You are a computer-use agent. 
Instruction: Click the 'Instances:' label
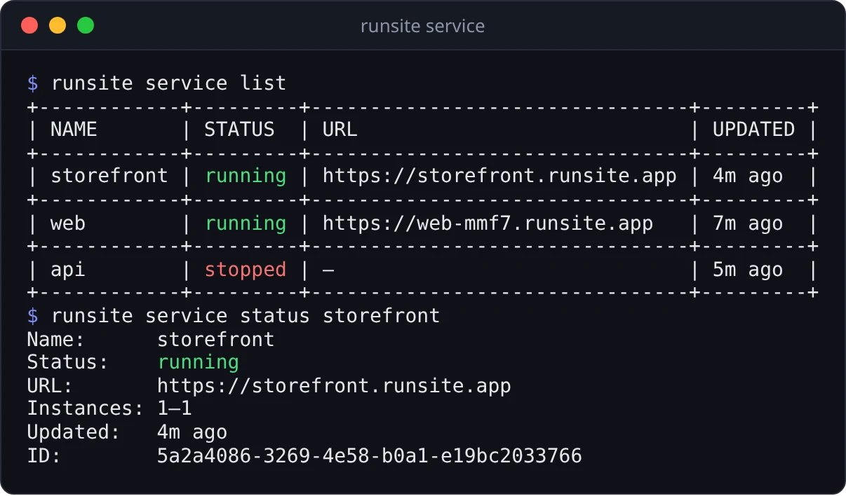click(x=86, y=408)
